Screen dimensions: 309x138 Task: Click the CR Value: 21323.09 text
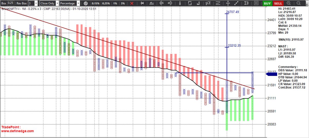coord(292,84)
